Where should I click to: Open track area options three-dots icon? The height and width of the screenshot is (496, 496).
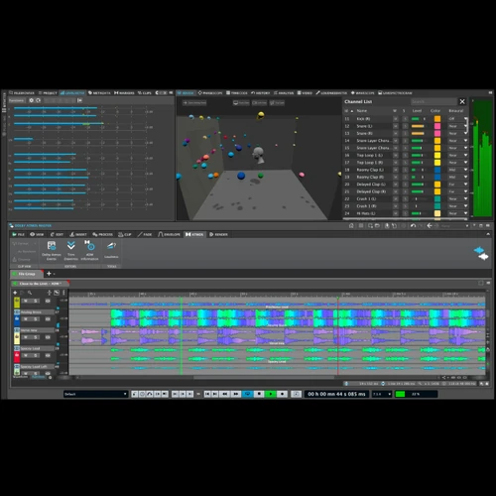tap(63, 293)
